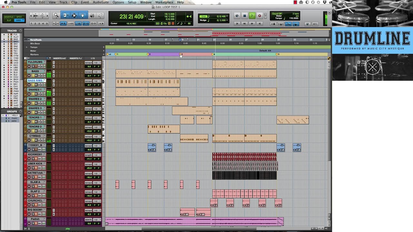Select the Padish audio clip
Image resolution: width=413 pixels, height=232 pixels.
click(x=194, y=222)
